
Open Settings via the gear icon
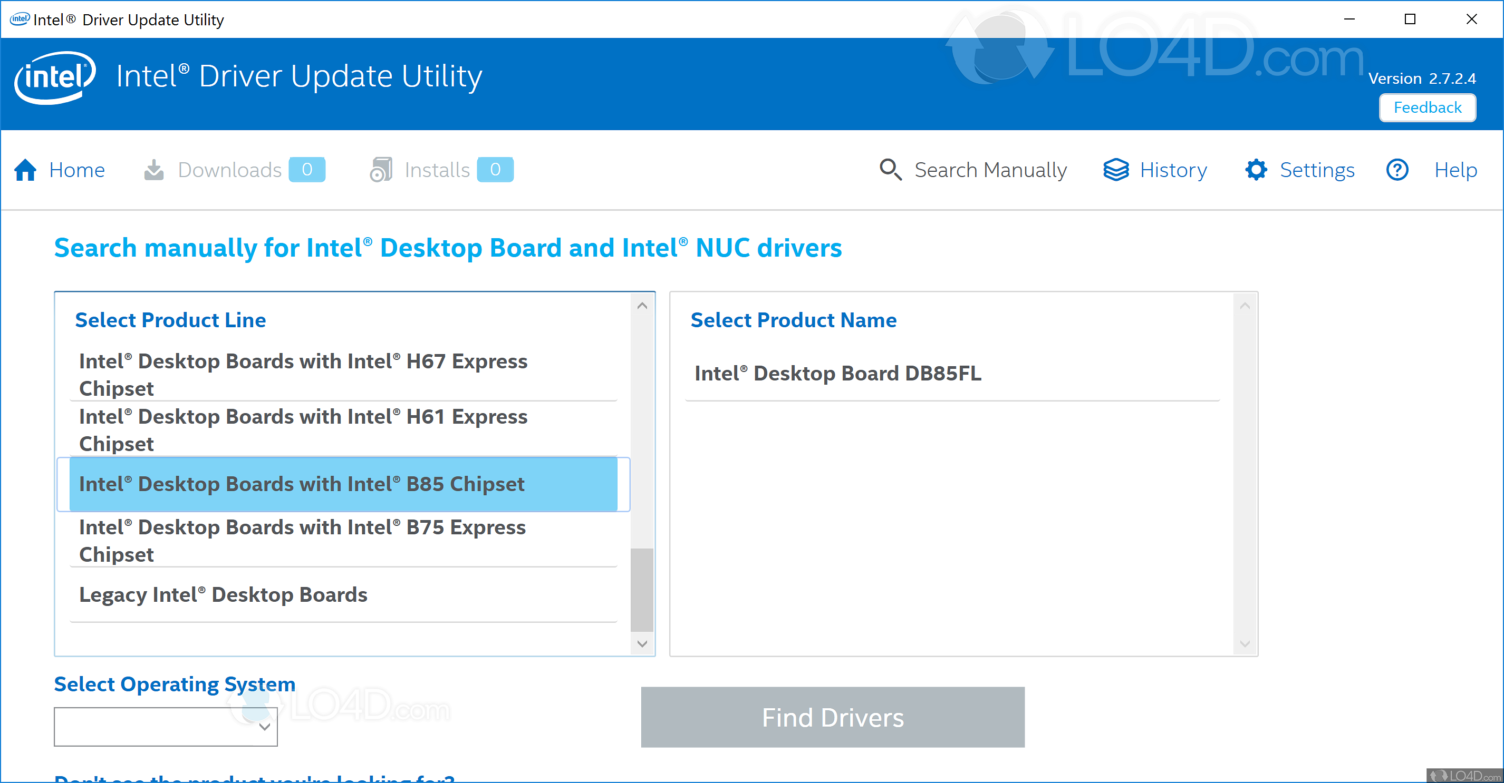pos(1256,170)
